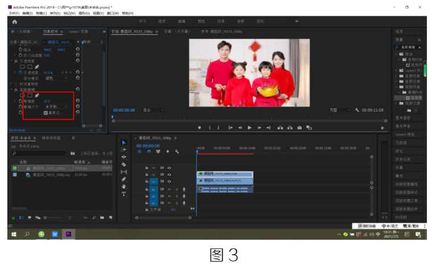This screenshot has height=270, width=441.
Task: Create new bin in project panel
Action: coord(102,217)
